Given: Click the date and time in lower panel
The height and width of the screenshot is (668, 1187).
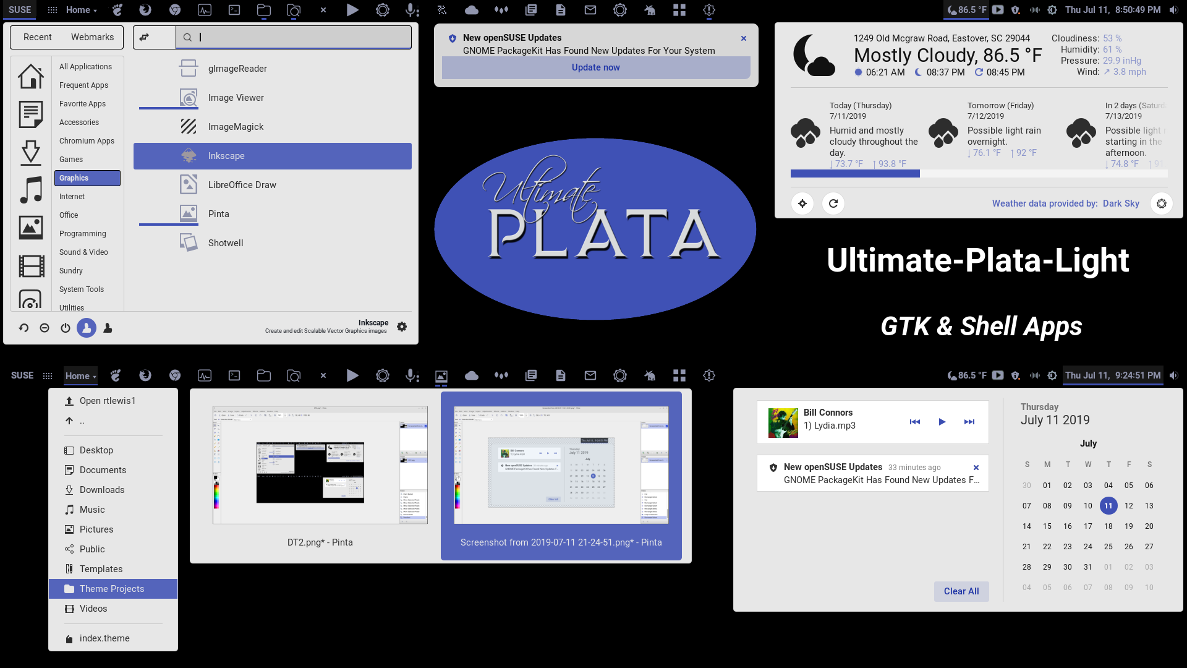Looking at the screenshot, I should pyautogui.click(x=1113, y=375).
